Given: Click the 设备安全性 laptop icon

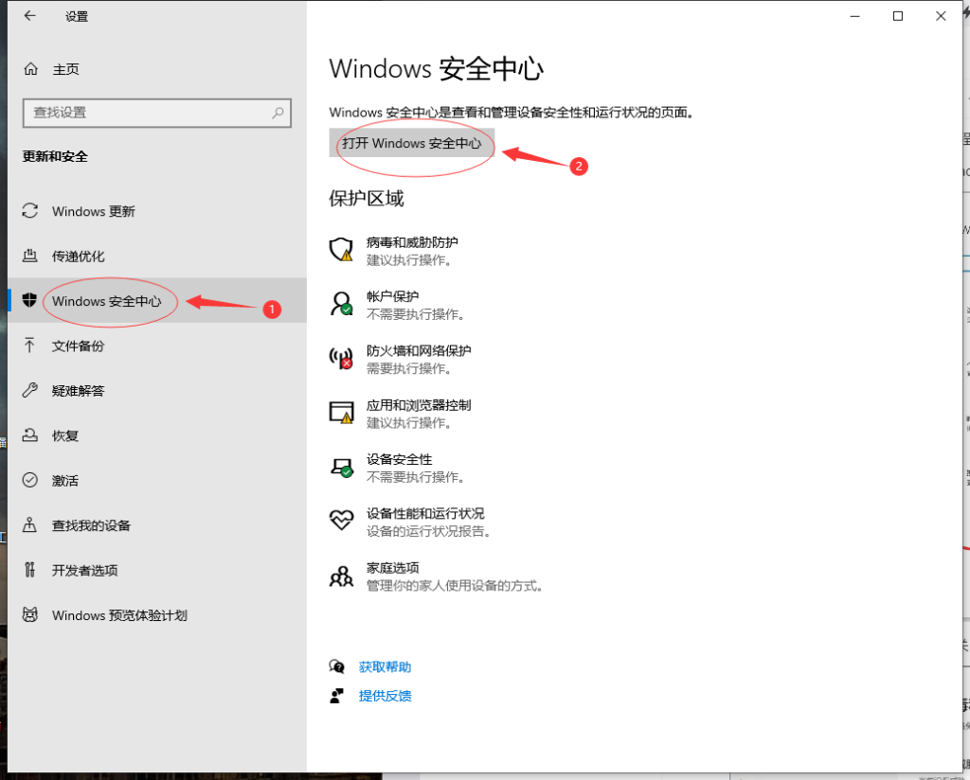Looking at the screenshot, I should click(342, 467).
